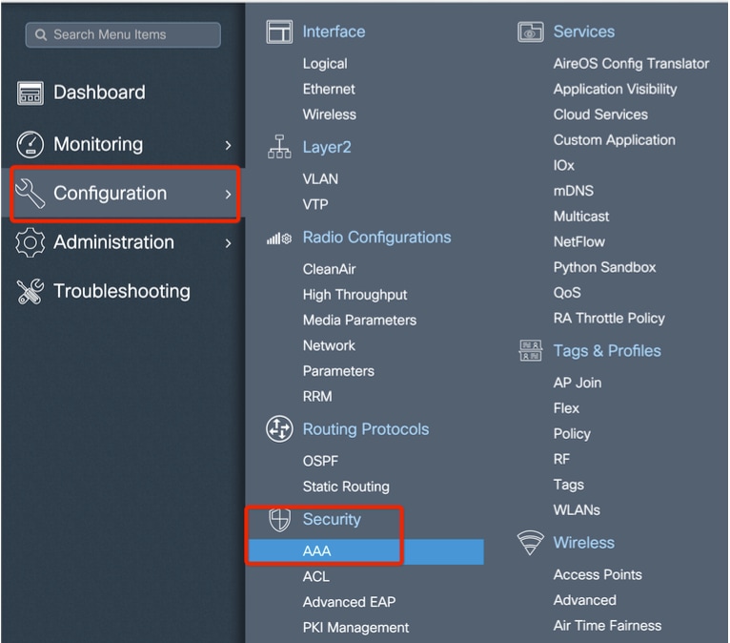Expand the Configuration submenu chevron
Viewport: 730px width, 643px height.
tap(228, 194)
